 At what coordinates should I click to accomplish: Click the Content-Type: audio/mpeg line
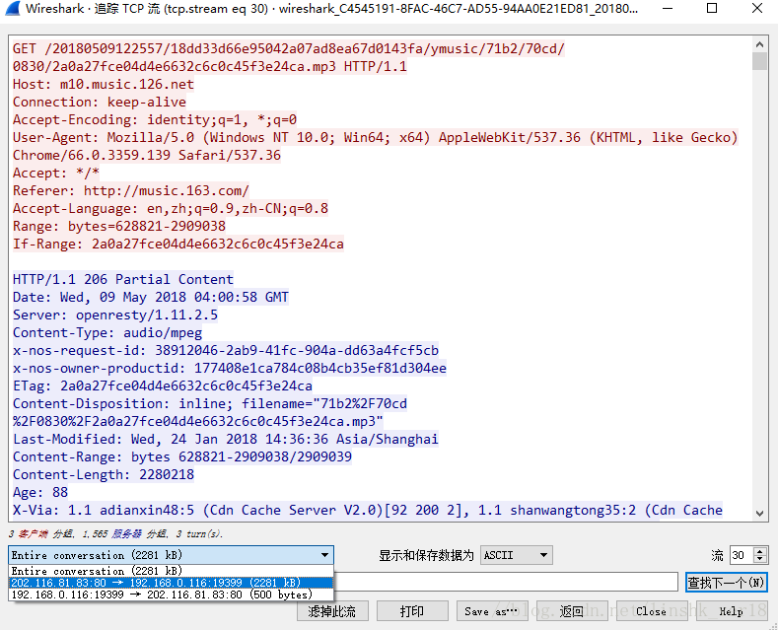point(107,333)
